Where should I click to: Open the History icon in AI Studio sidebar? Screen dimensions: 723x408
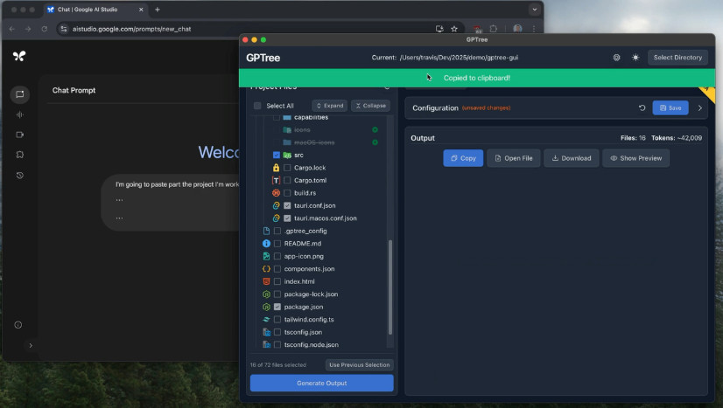pyautogui.click(x=20, y=175)
